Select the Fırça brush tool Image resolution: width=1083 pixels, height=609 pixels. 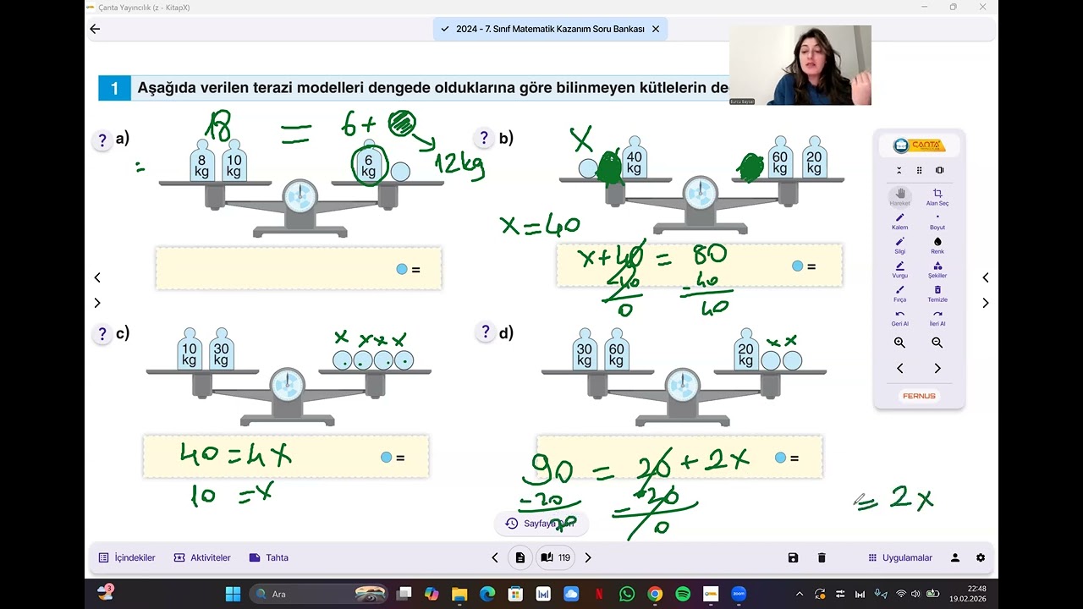click(900, 294)
